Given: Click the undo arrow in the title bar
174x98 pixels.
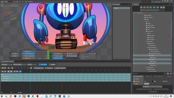Looking at the screenshot, I should click(20, 2).
